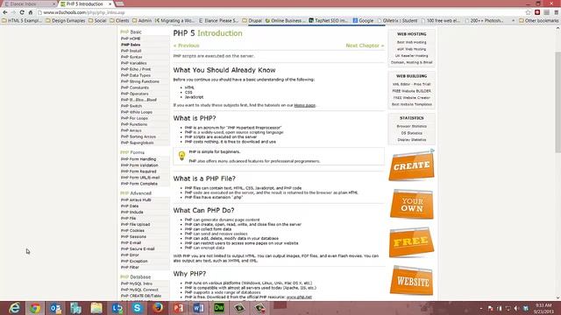The width and height of the screenshot is (561, 315).
Task: Open Outlook from the taskbar
Action: click(x=55, y=308)
